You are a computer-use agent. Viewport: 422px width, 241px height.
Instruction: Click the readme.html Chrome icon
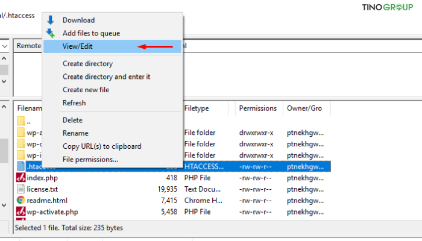pos(20,200)
